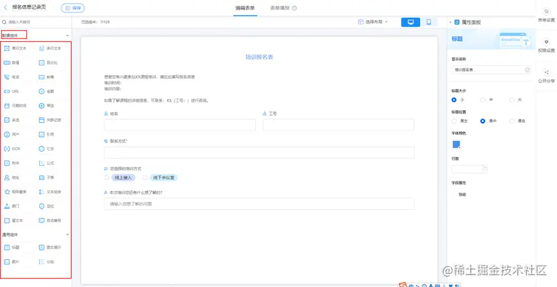Click the 行数 row count stepper arrows
The image size is (557, 287).
[485, 169]
